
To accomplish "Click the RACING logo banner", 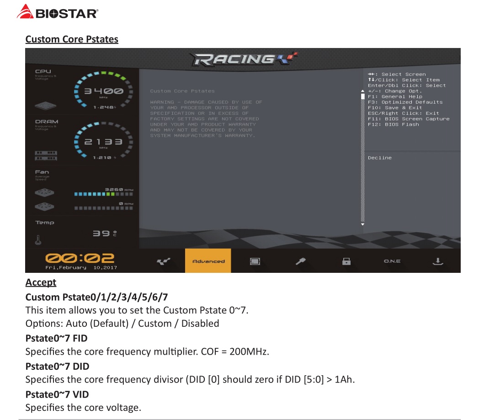I will click(x=244, y=59).
